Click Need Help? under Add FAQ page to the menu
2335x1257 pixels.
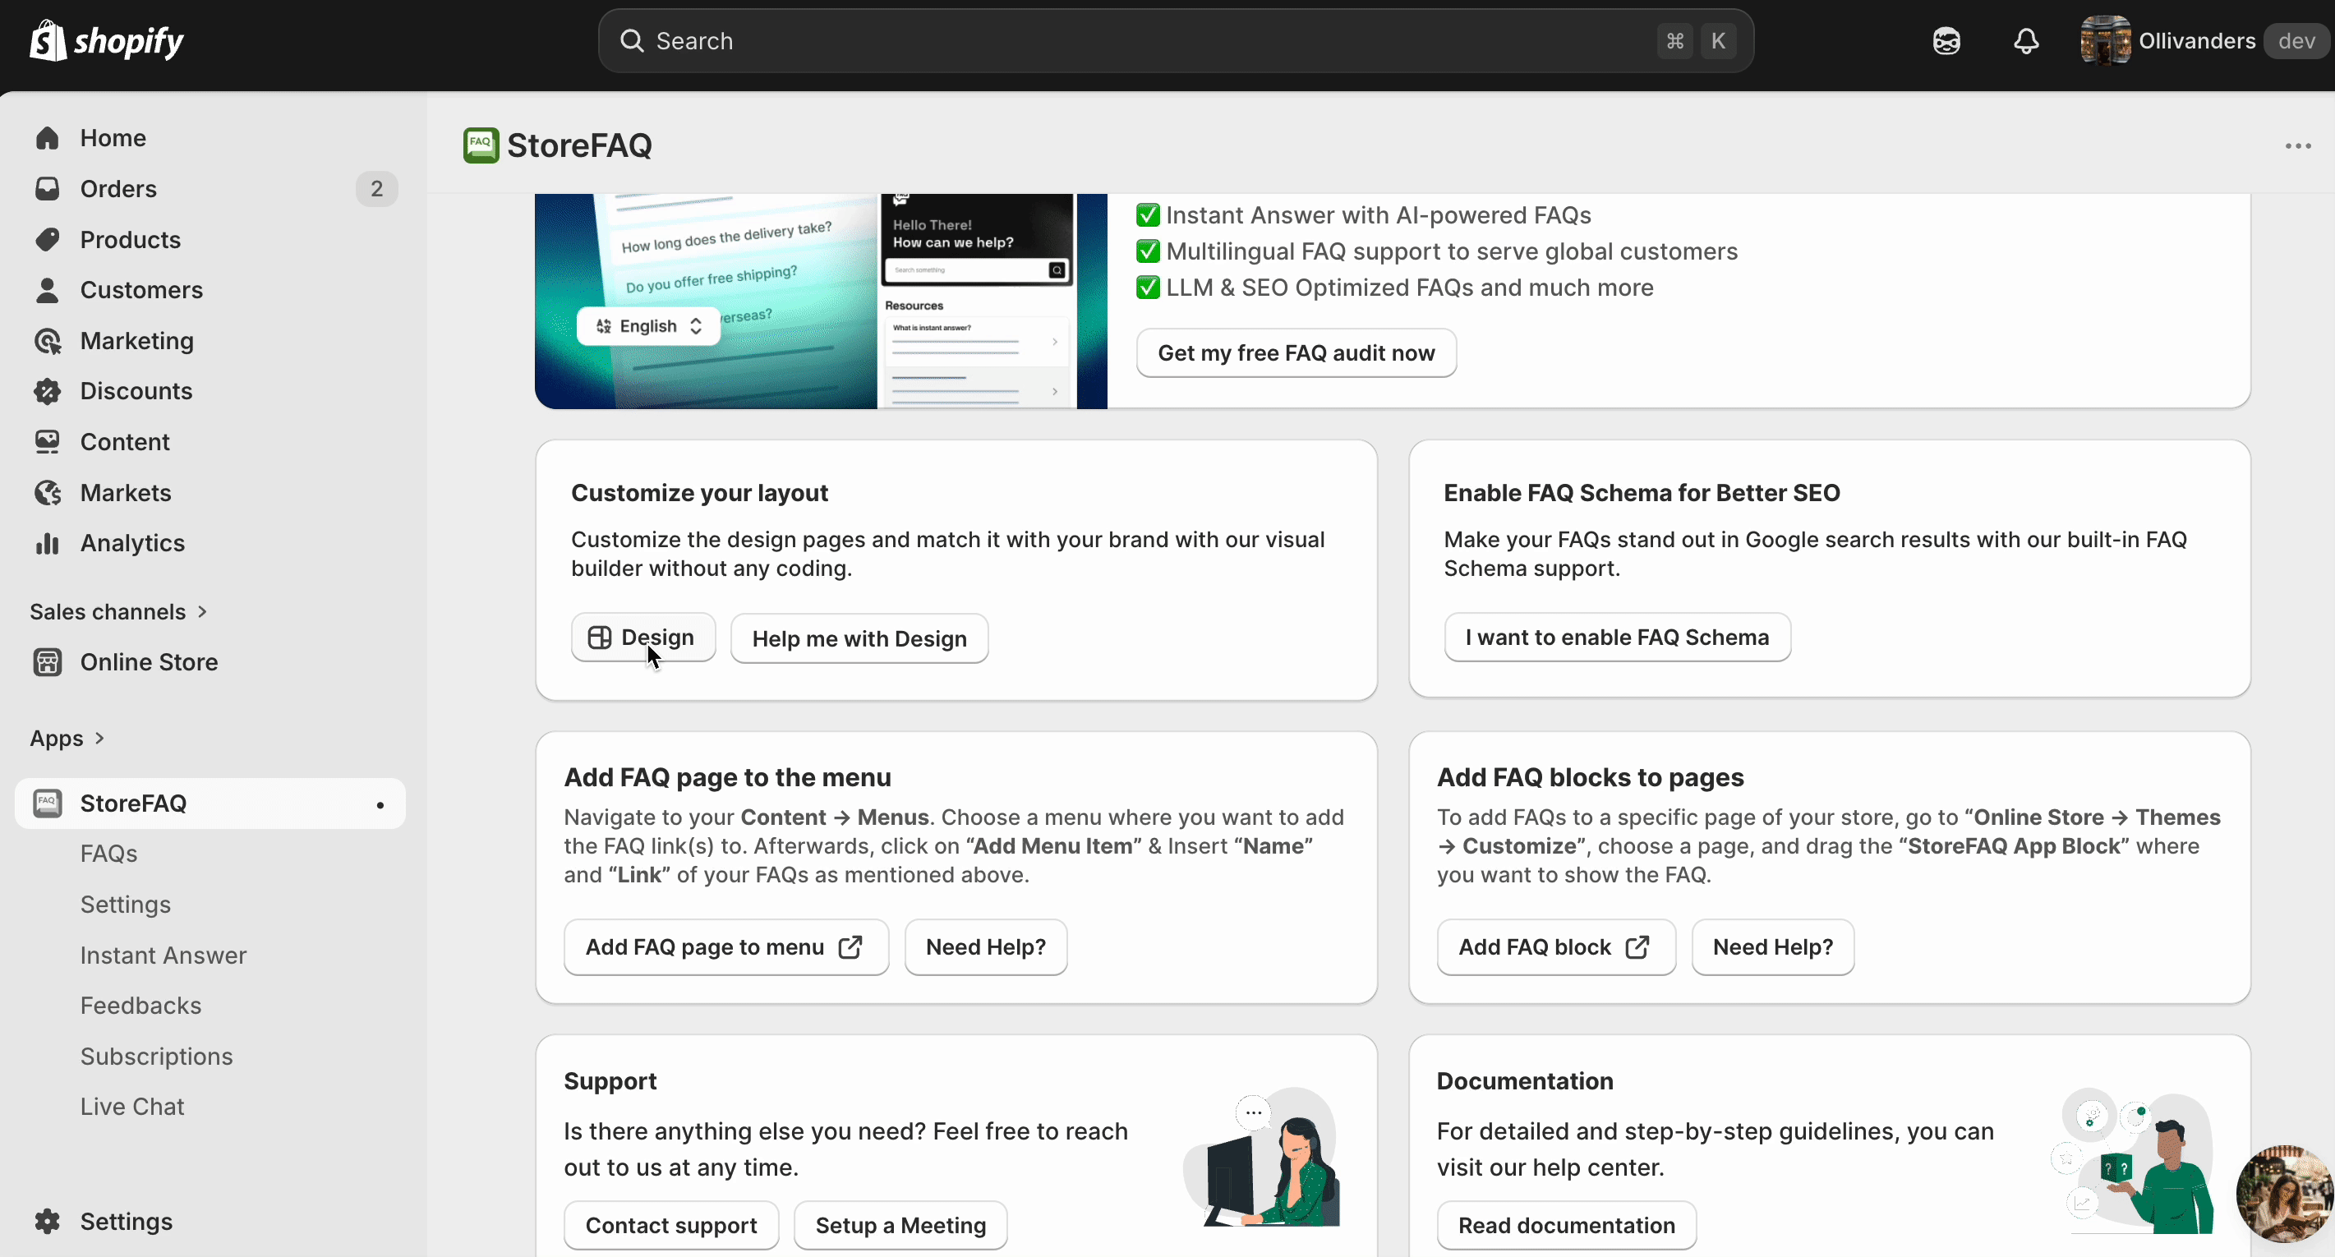[985, 947]
